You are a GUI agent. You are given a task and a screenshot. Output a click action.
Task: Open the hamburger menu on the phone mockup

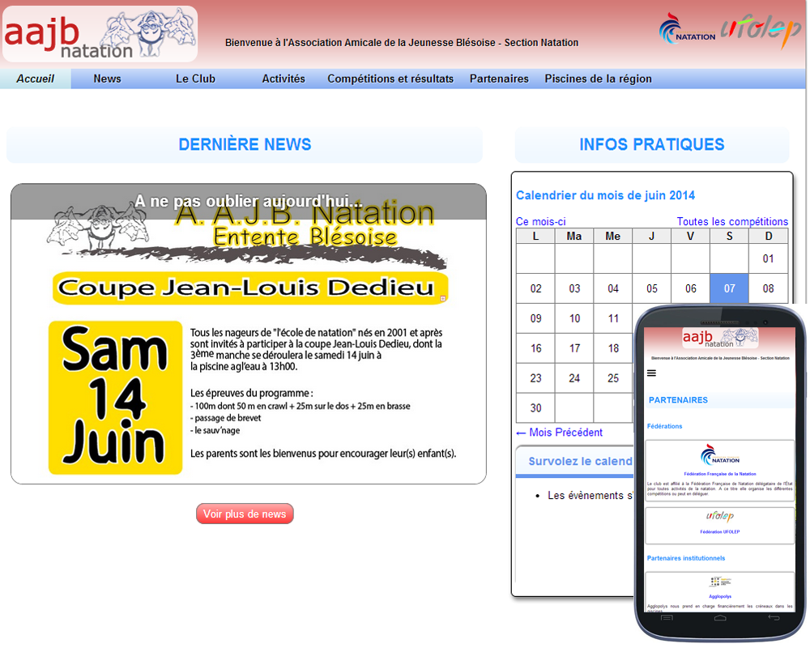point(651,373)
